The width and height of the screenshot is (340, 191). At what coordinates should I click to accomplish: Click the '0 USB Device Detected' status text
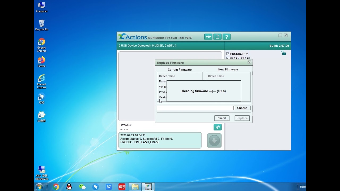click(147, 46)
